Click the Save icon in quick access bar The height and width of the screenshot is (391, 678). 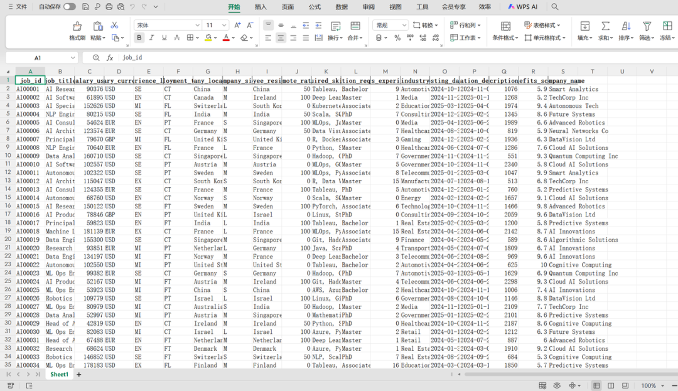click(x=85, y=7)
